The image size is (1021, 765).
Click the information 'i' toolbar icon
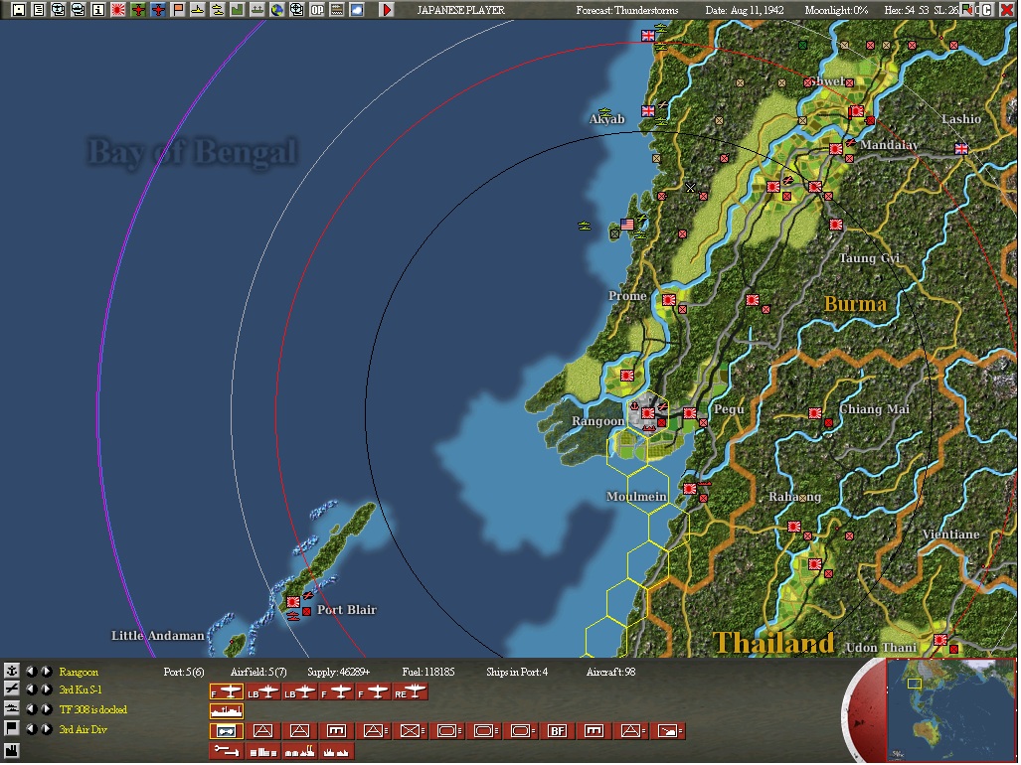(98, 10)
